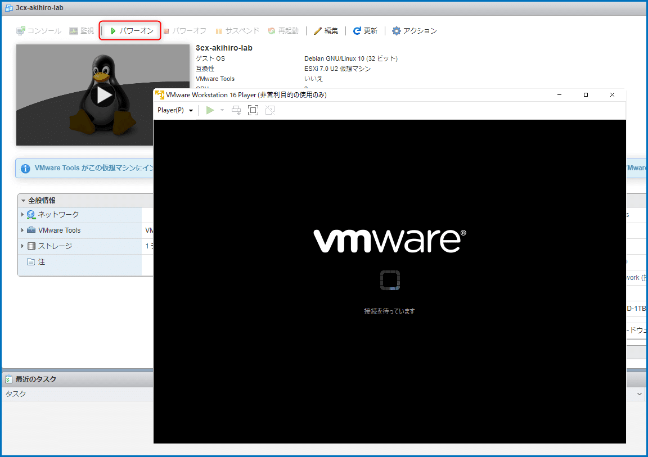Expand the ストレージ storage row
648x457 pixels.
(x=22, y=246)
